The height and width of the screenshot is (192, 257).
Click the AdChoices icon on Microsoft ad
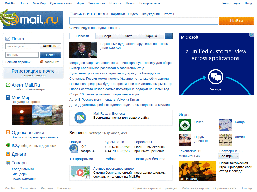(x=251, y=35)
